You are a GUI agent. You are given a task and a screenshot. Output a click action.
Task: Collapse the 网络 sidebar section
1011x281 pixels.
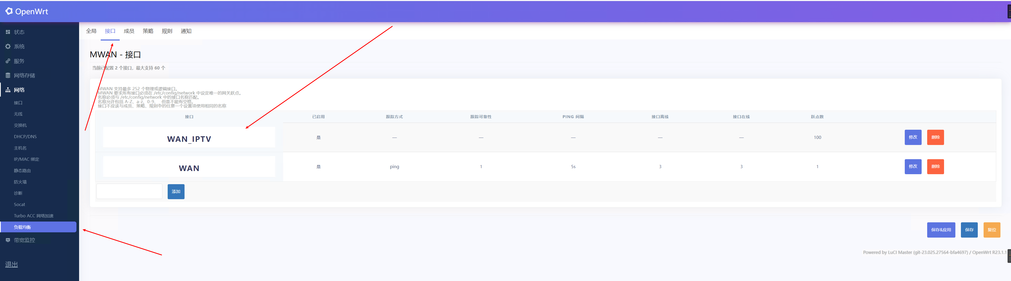point(19,90)
